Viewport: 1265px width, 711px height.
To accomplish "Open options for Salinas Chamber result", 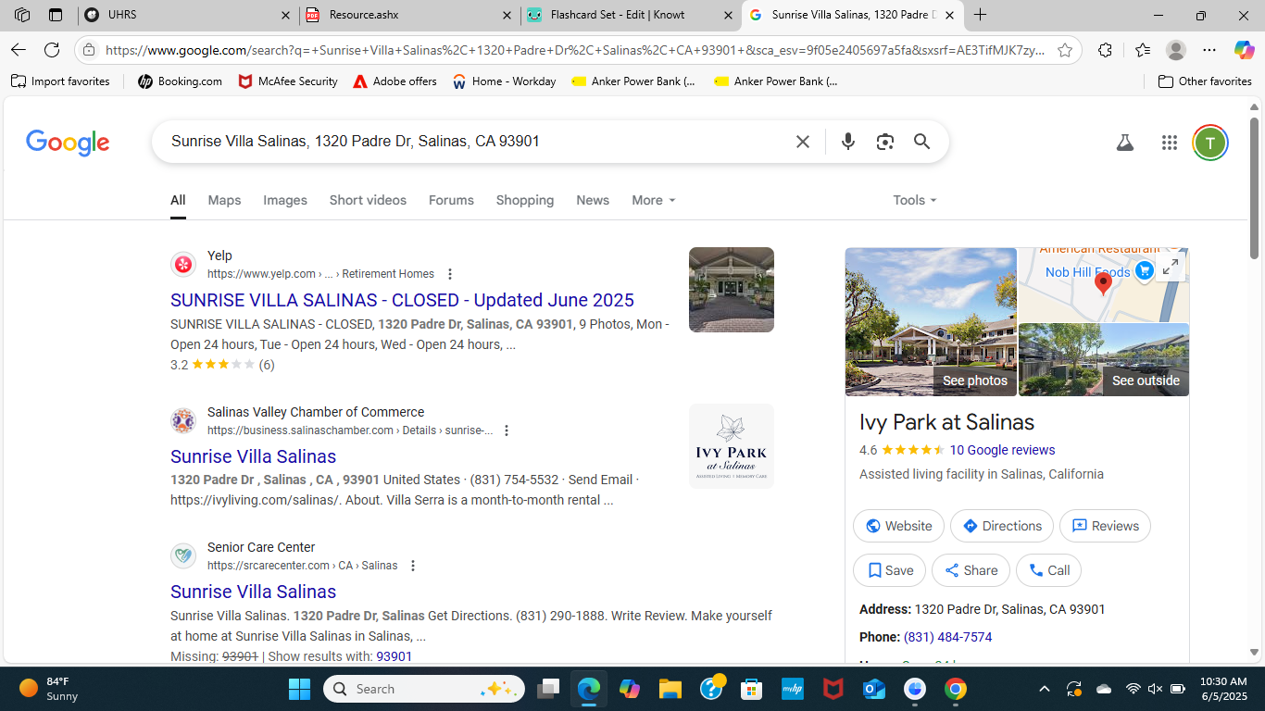I will pyautogui.click(x=506, y=430).
